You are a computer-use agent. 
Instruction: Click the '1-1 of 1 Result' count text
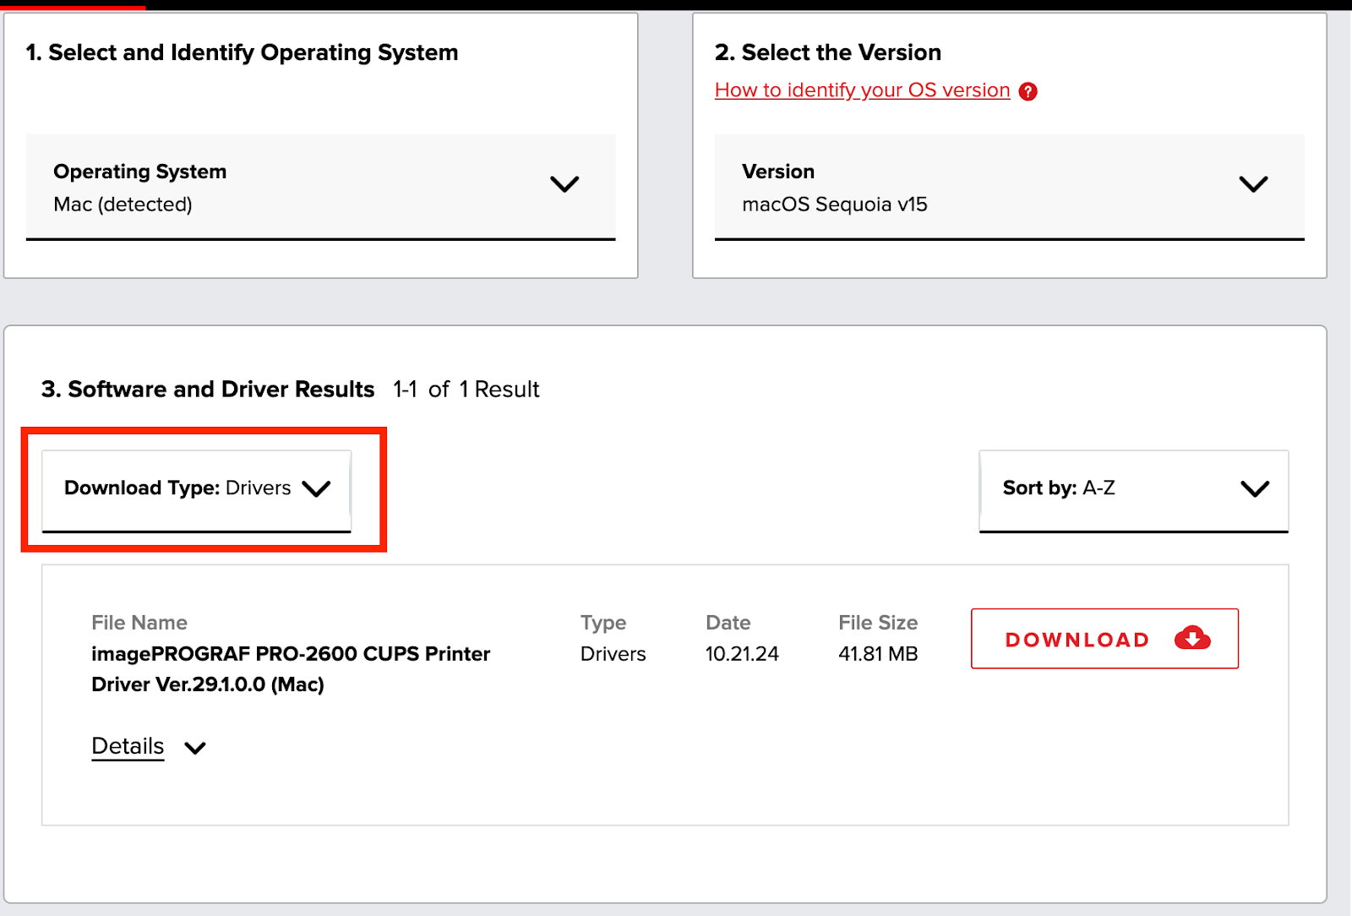tap(466, 390)
